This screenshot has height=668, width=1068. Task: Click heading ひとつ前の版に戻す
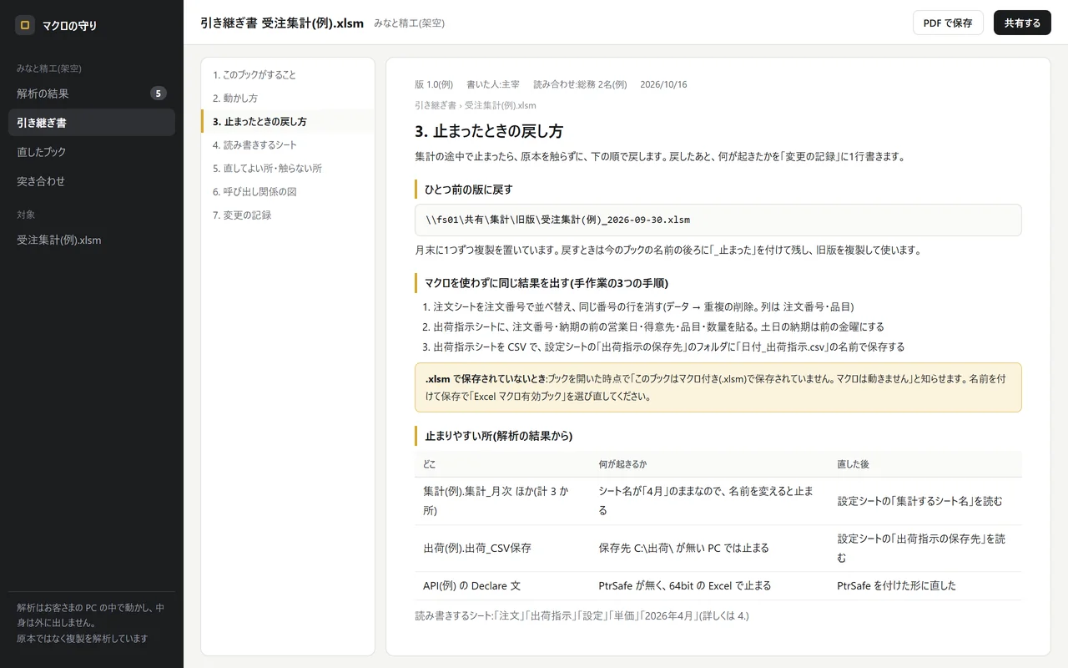[x=468, y=190]
